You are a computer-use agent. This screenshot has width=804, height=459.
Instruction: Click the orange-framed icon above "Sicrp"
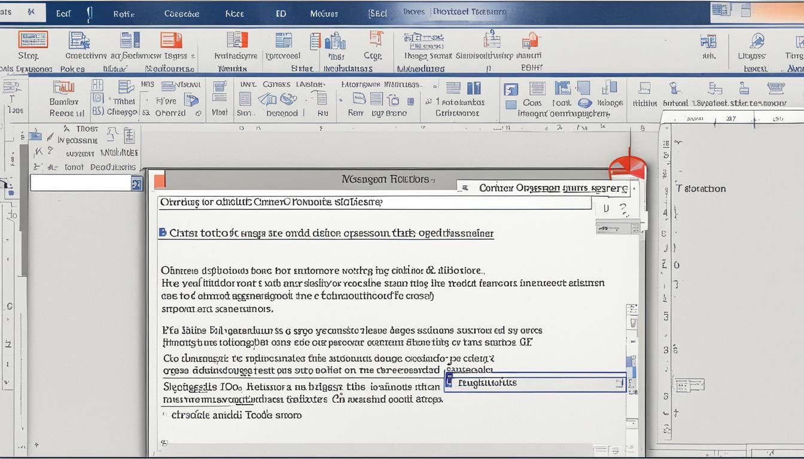[33, 40]
